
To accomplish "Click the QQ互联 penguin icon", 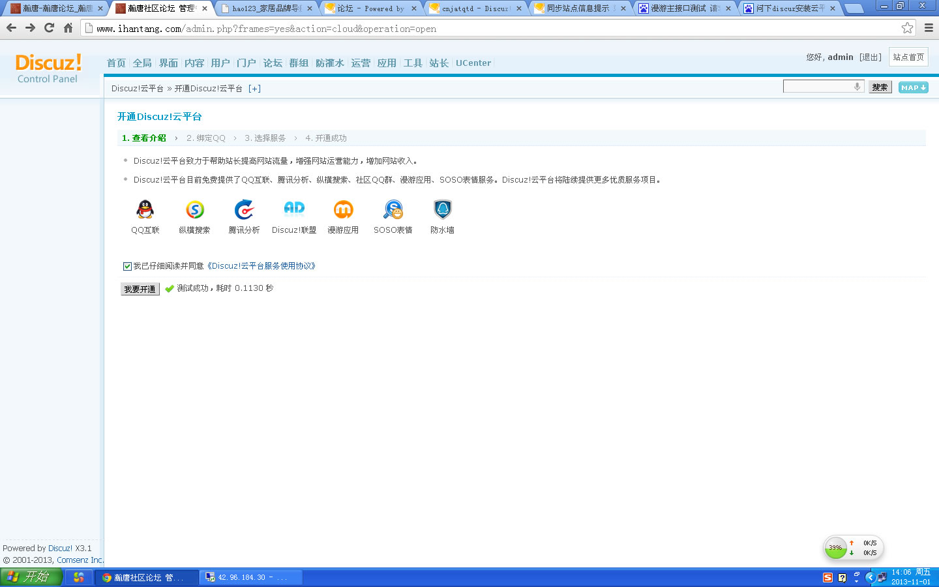I will (145, 209).
